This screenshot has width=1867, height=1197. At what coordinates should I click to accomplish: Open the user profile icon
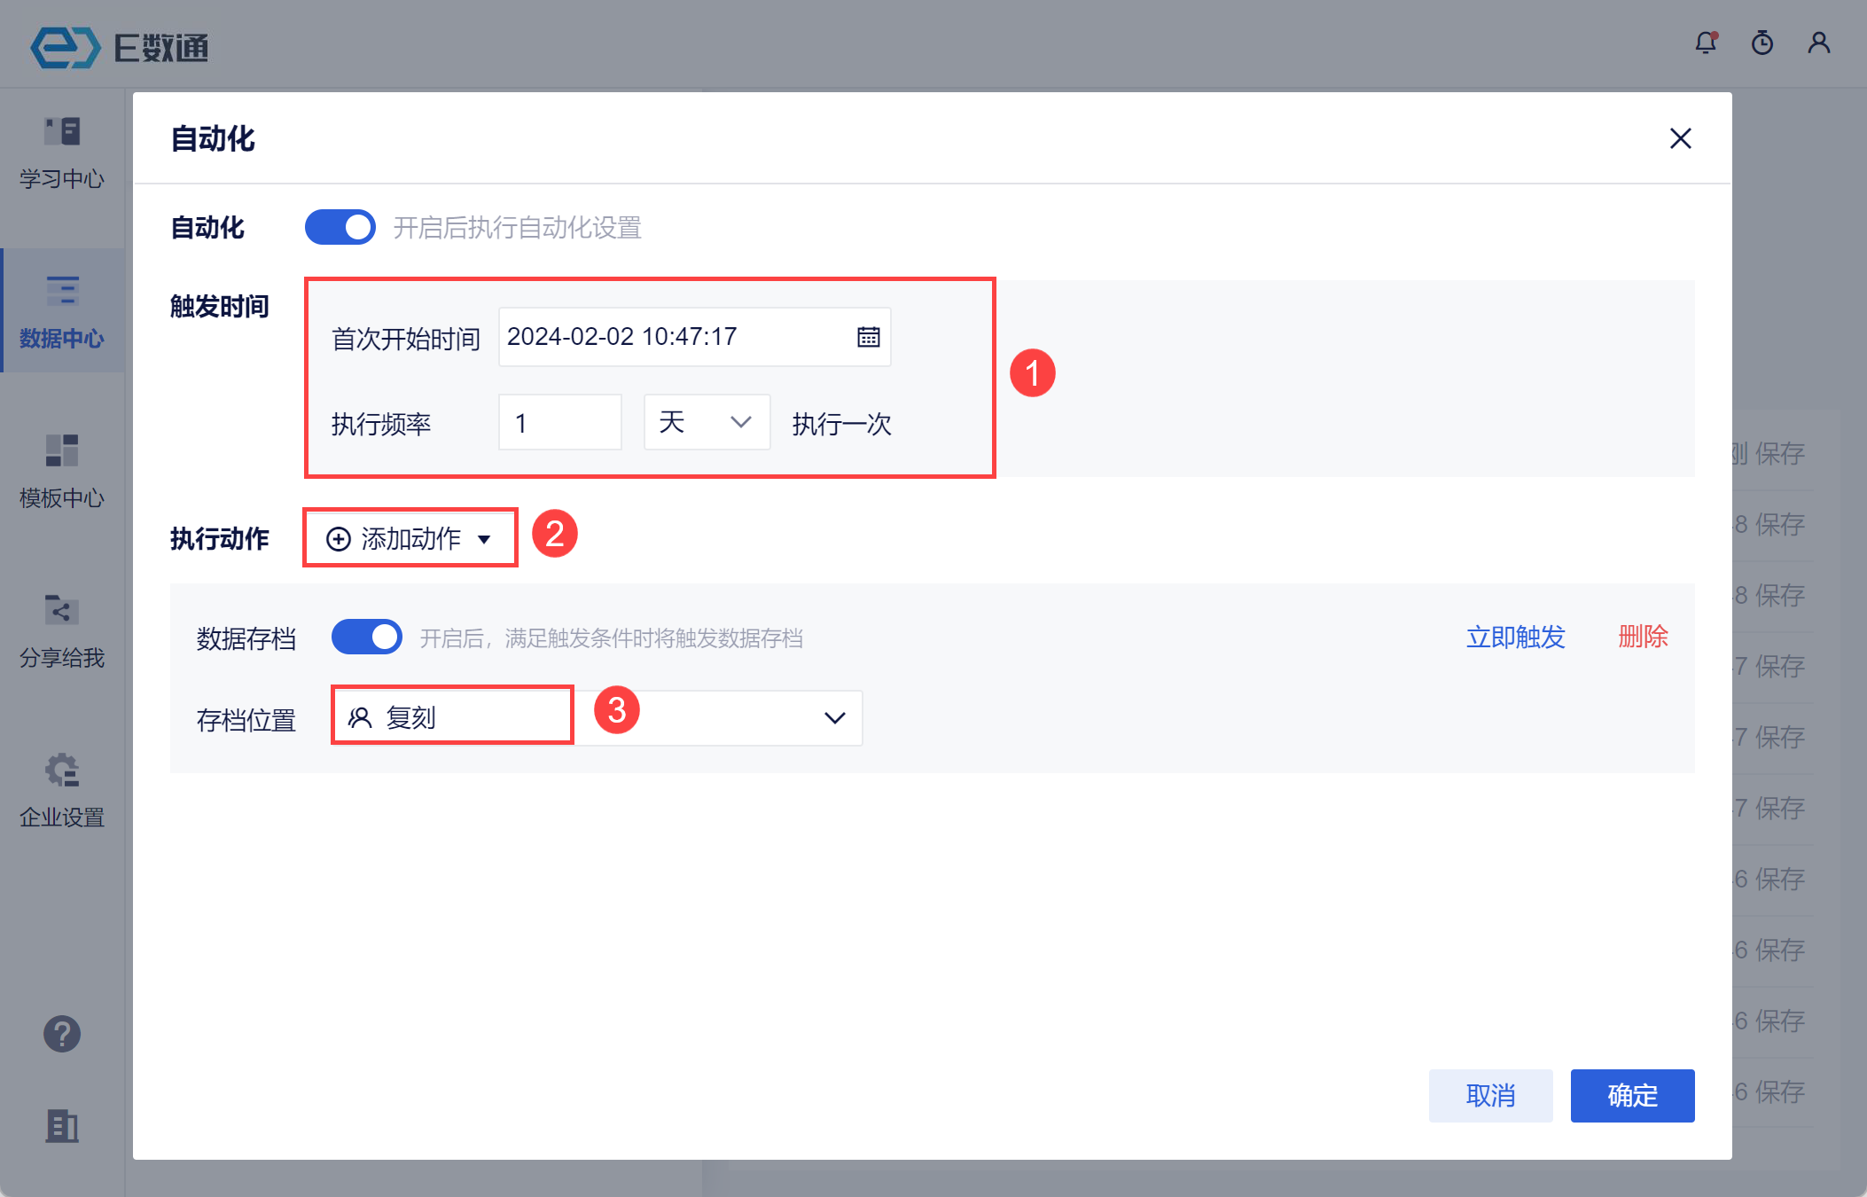[1819, 43]
